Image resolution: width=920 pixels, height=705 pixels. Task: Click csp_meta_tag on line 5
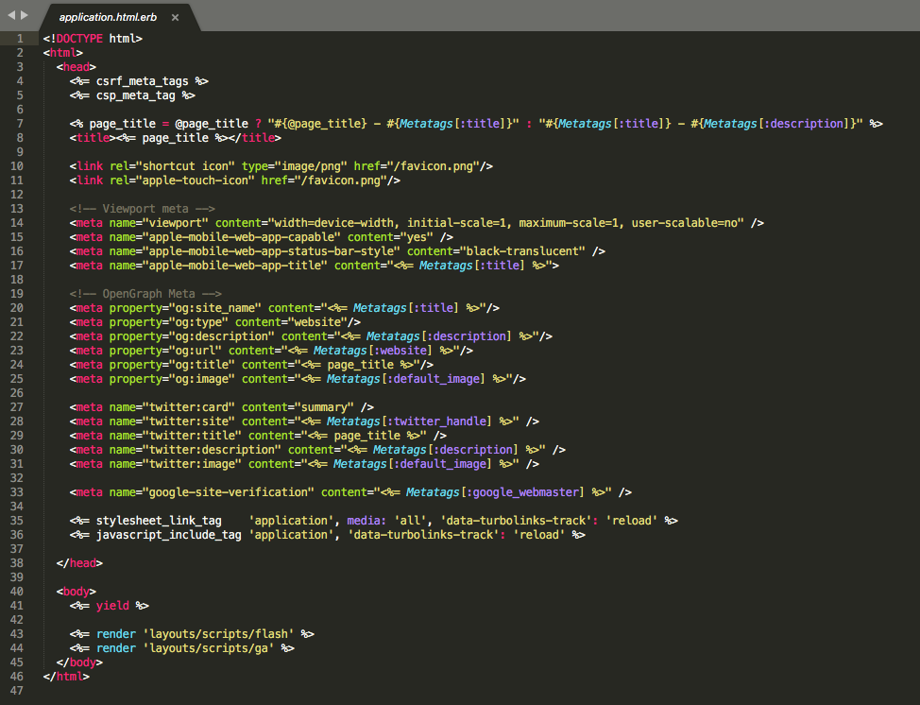[135, 95]
